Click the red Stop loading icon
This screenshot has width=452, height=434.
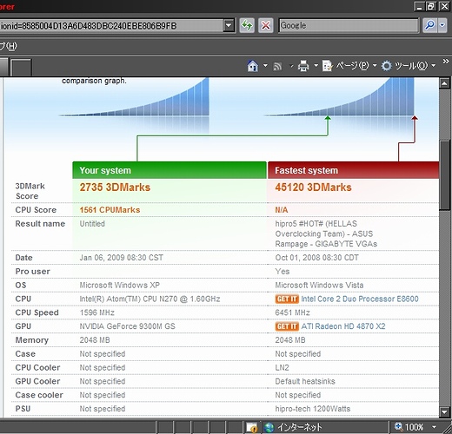click(266, 25)
